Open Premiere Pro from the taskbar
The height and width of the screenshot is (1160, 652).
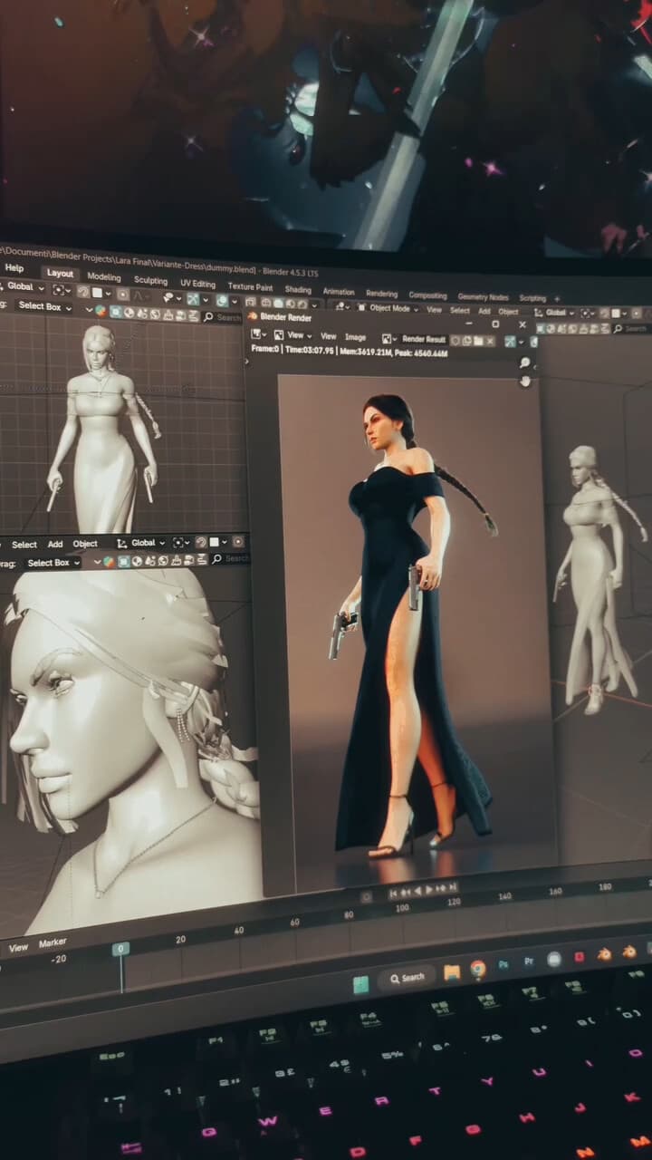(529, 962)
